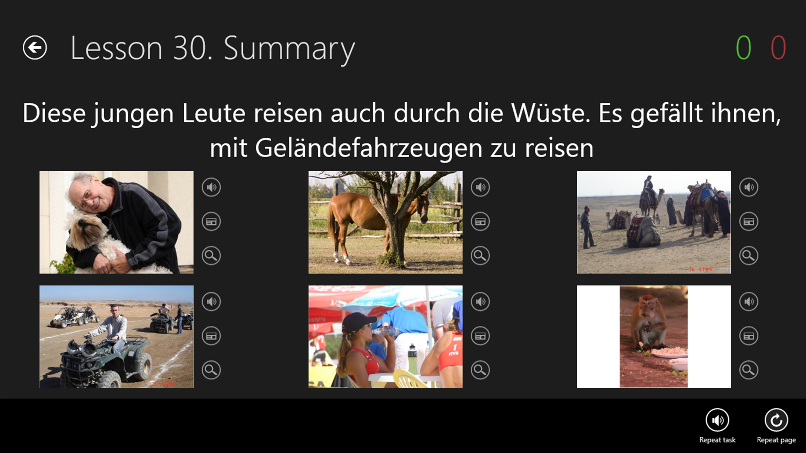
Task: Magnify the volleyball player drinking photo
Action: click(480, 370)
